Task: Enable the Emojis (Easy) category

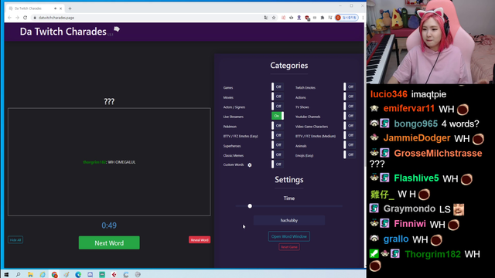Action: 350,154
